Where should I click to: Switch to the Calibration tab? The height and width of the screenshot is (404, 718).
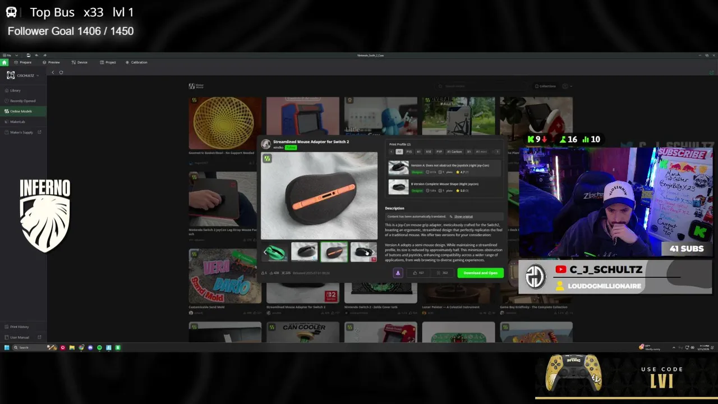click(x=136, y=62)
